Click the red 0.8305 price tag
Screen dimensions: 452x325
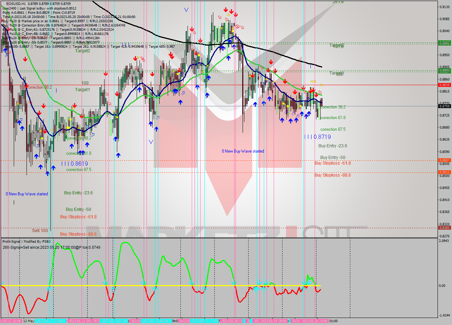(x=444, y=228)
